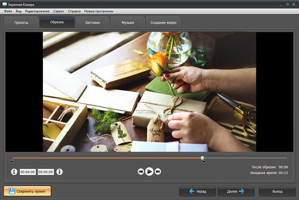Save project with Сохранить проект button
The height and width of the screenshot is (200, 299).
tap(27, 191)
